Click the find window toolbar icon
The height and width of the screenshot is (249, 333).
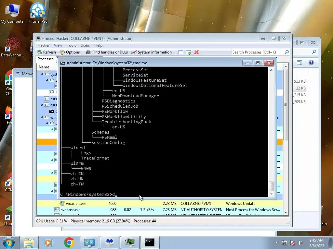point(180,52)
